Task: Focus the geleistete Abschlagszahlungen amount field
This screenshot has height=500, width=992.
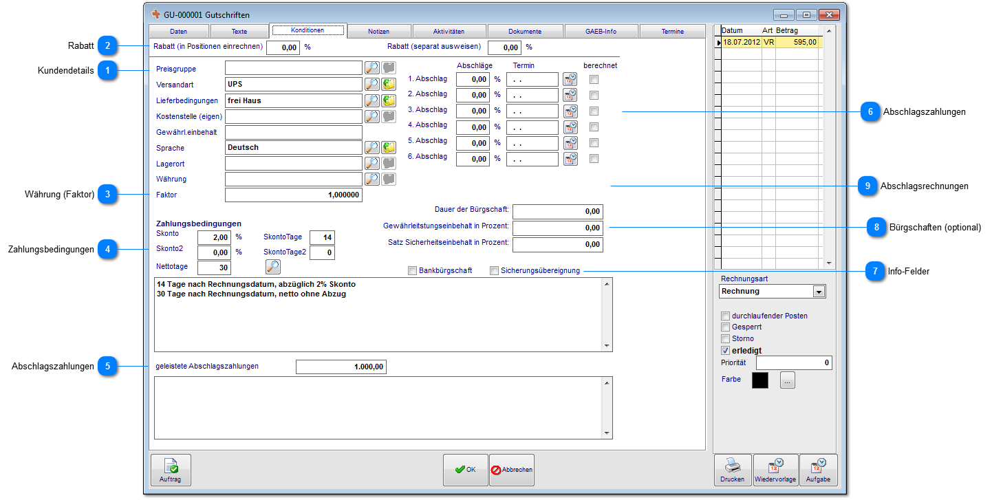Action: click(341, 367)
